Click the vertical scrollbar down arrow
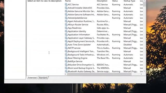Image resolution: width=166 pixels, height=93 pixels. [144, 71]
